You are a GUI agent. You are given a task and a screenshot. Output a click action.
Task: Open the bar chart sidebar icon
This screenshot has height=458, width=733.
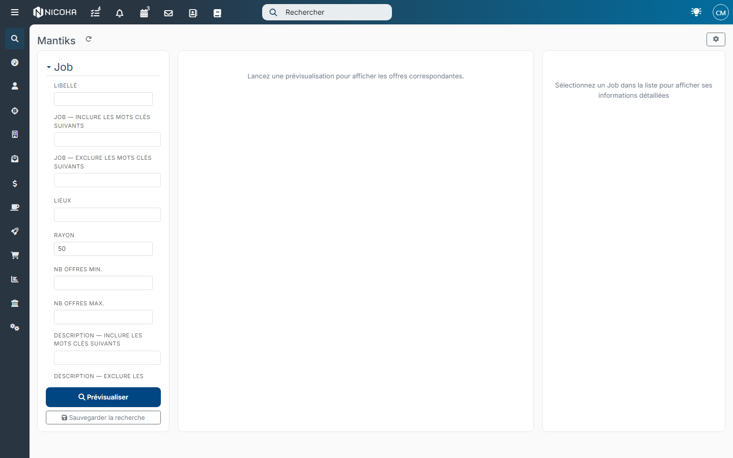pyautogui.click(x=15, y=279)
